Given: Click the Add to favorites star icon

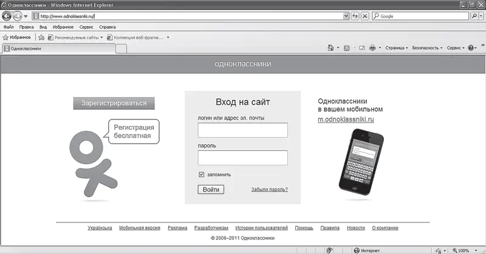Looking at the screenshot, I should tap(41, 37).
